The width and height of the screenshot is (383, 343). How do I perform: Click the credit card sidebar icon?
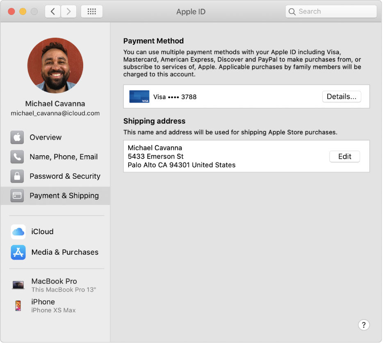pyautogui.click(x=17, y=196)
